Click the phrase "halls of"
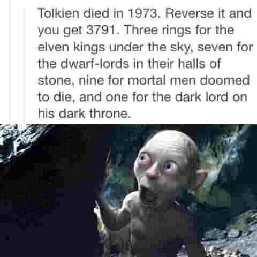The height and width of the screenshot is (257, 257). click(x=200, y=64)
